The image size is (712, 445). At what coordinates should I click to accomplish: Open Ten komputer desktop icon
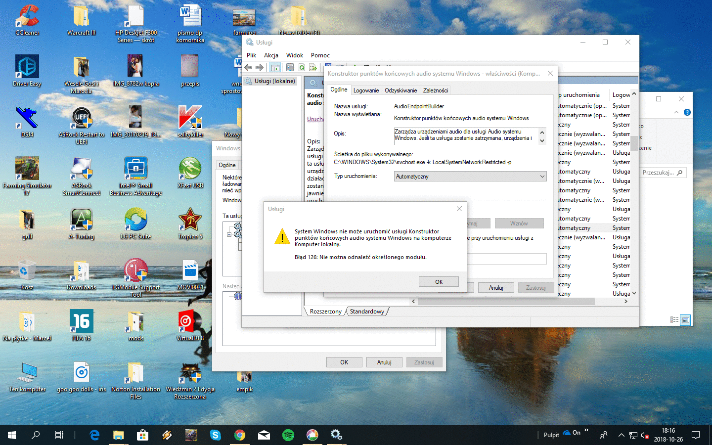(x=27, y=376)
